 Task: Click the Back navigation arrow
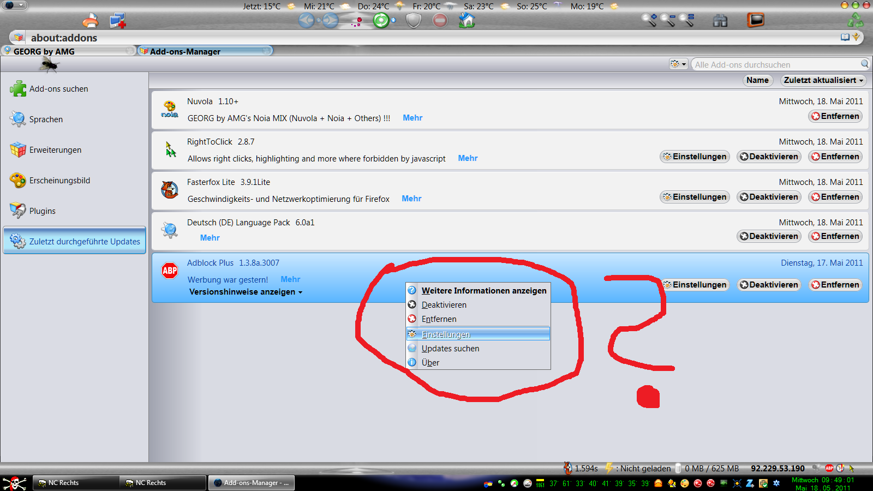coord(307,21)
